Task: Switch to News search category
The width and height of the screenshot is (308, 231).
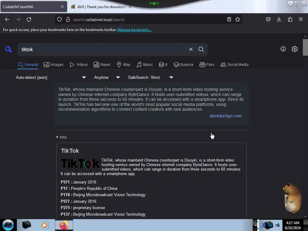Action: point(102,65)
